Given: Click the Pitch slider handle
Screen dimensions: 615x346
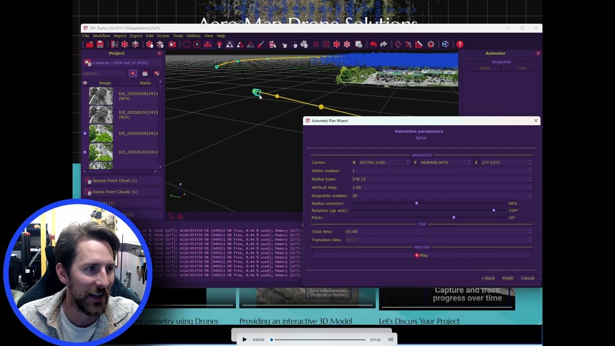Looking at the screenshot, I should (454, 218).
